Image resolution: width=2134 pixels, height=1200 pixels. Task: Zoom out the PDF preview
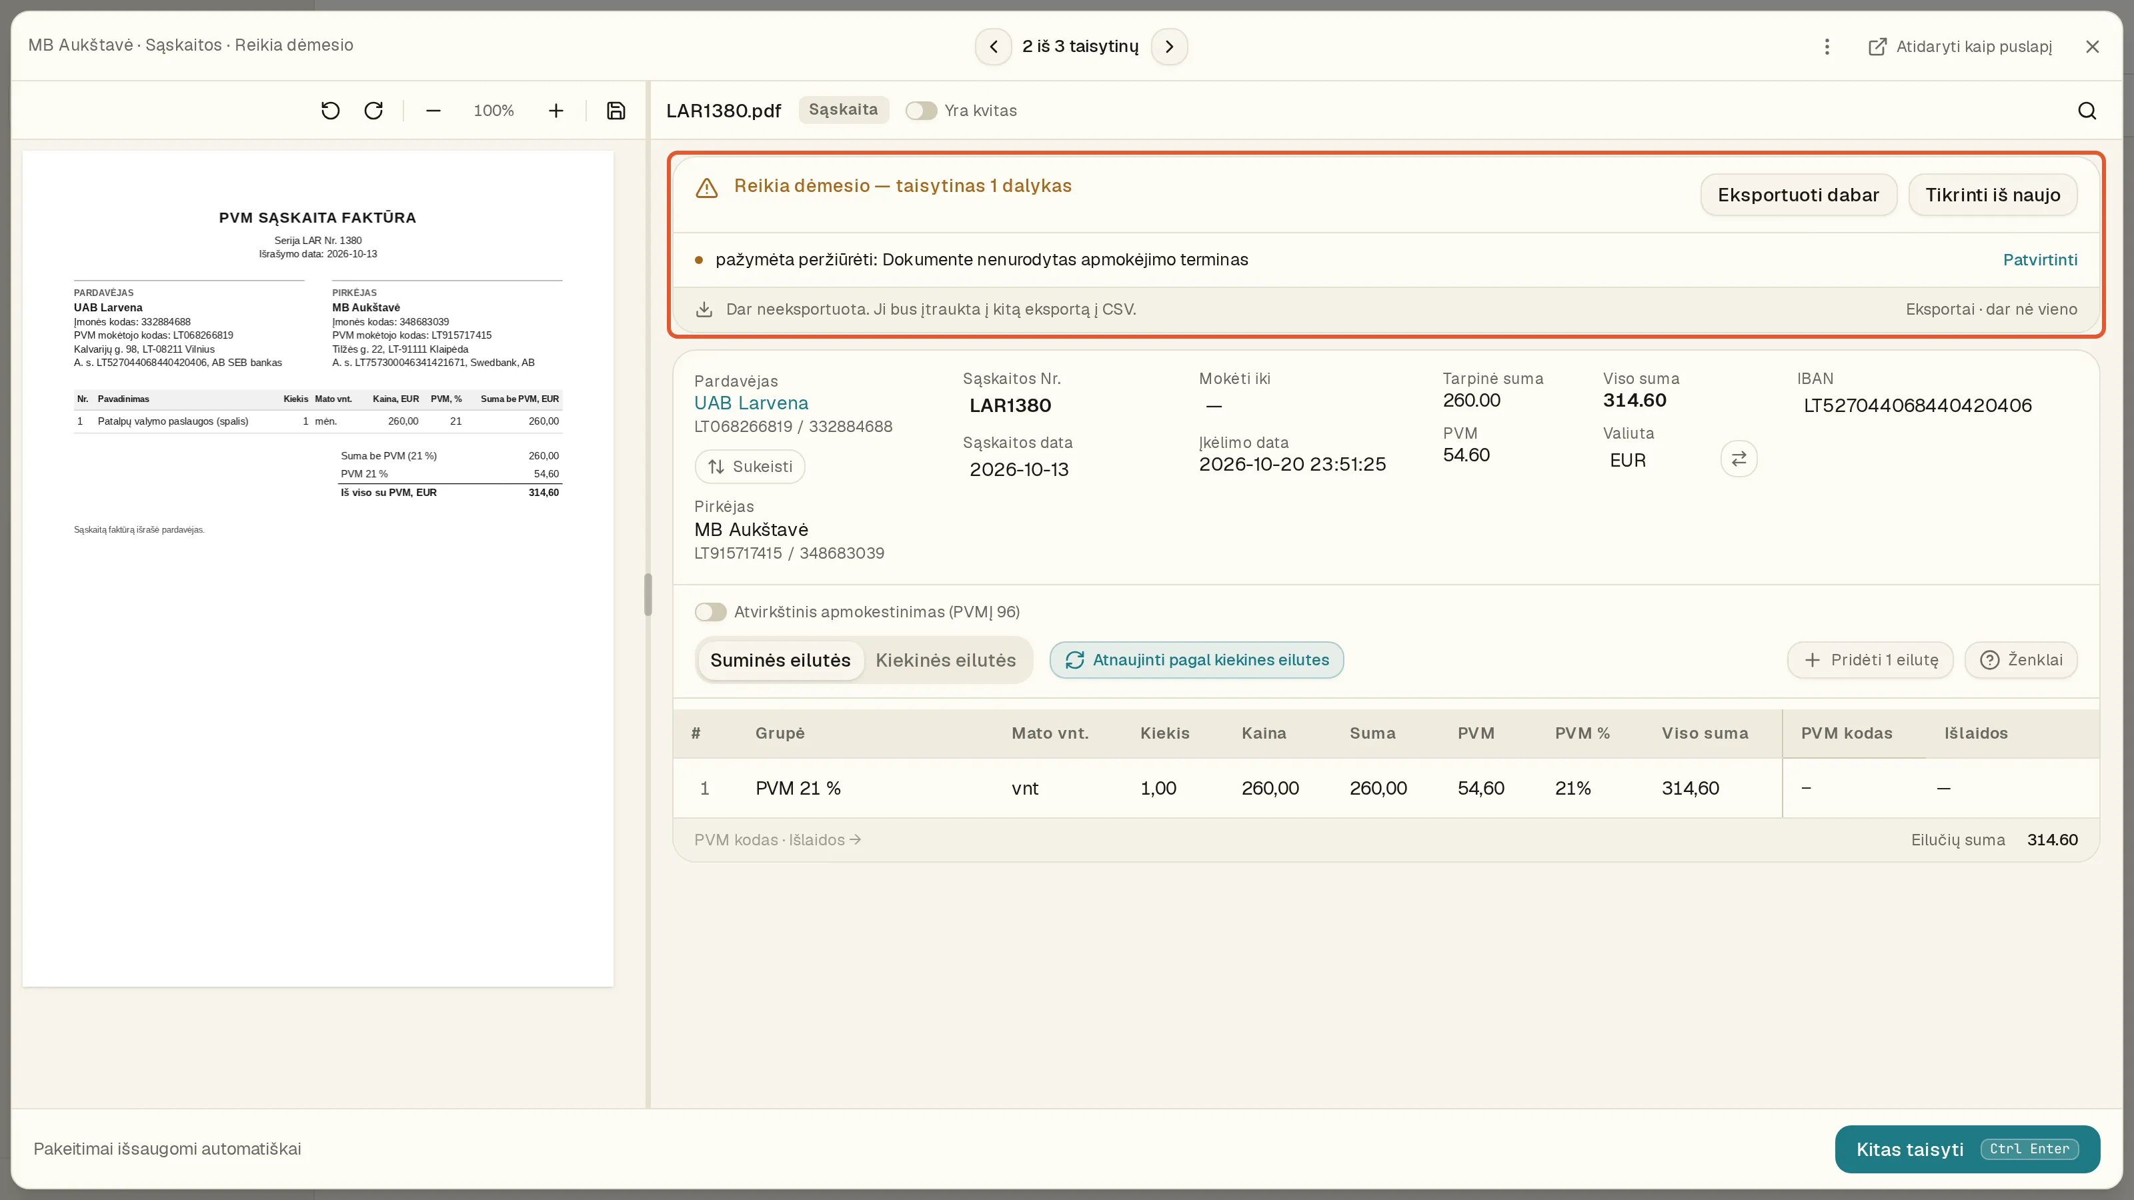[x=433, y=110]
